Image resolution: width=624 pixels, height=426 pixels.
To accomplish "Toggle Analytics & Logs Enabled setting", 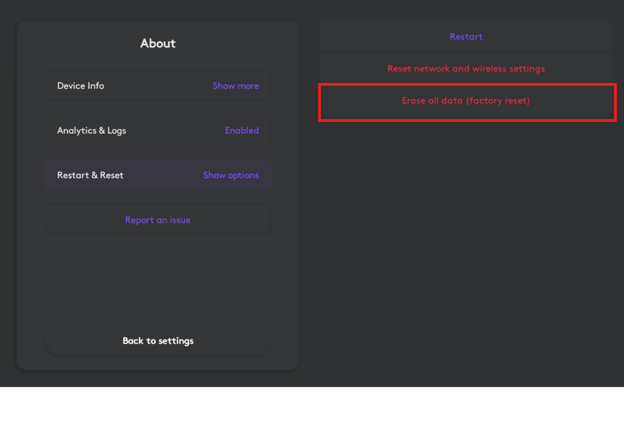I will pos(242,130).
